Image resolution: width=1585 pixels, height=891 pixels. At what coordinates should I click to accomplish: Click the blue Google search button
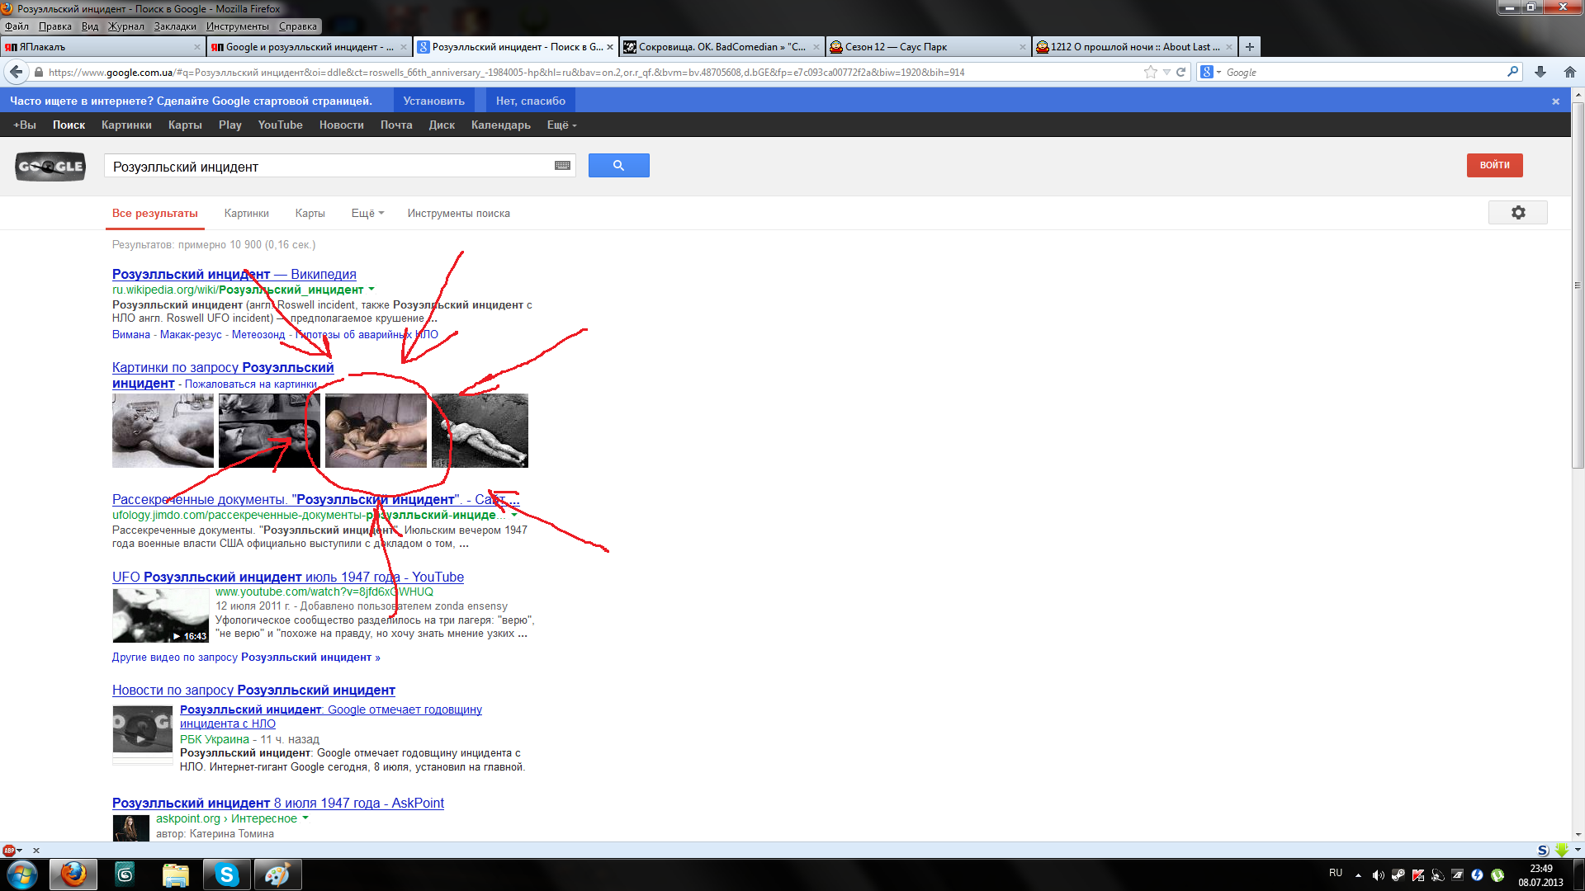coord(618,166)
